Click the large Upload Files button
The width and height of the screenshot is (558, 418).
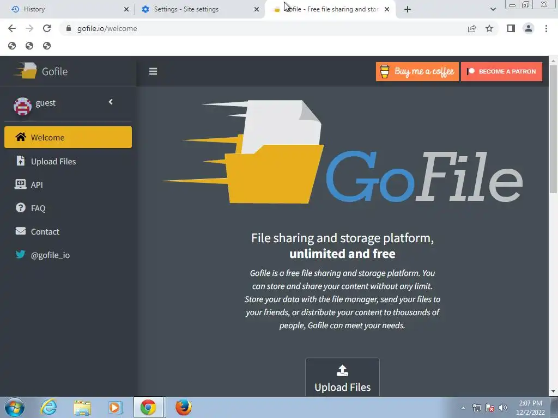click(x=342, y=378)
